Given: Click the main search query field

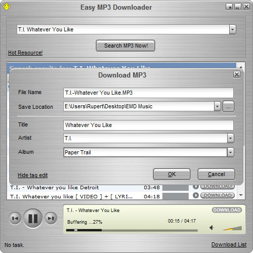Looking at the screenshot, I should 123,29.
